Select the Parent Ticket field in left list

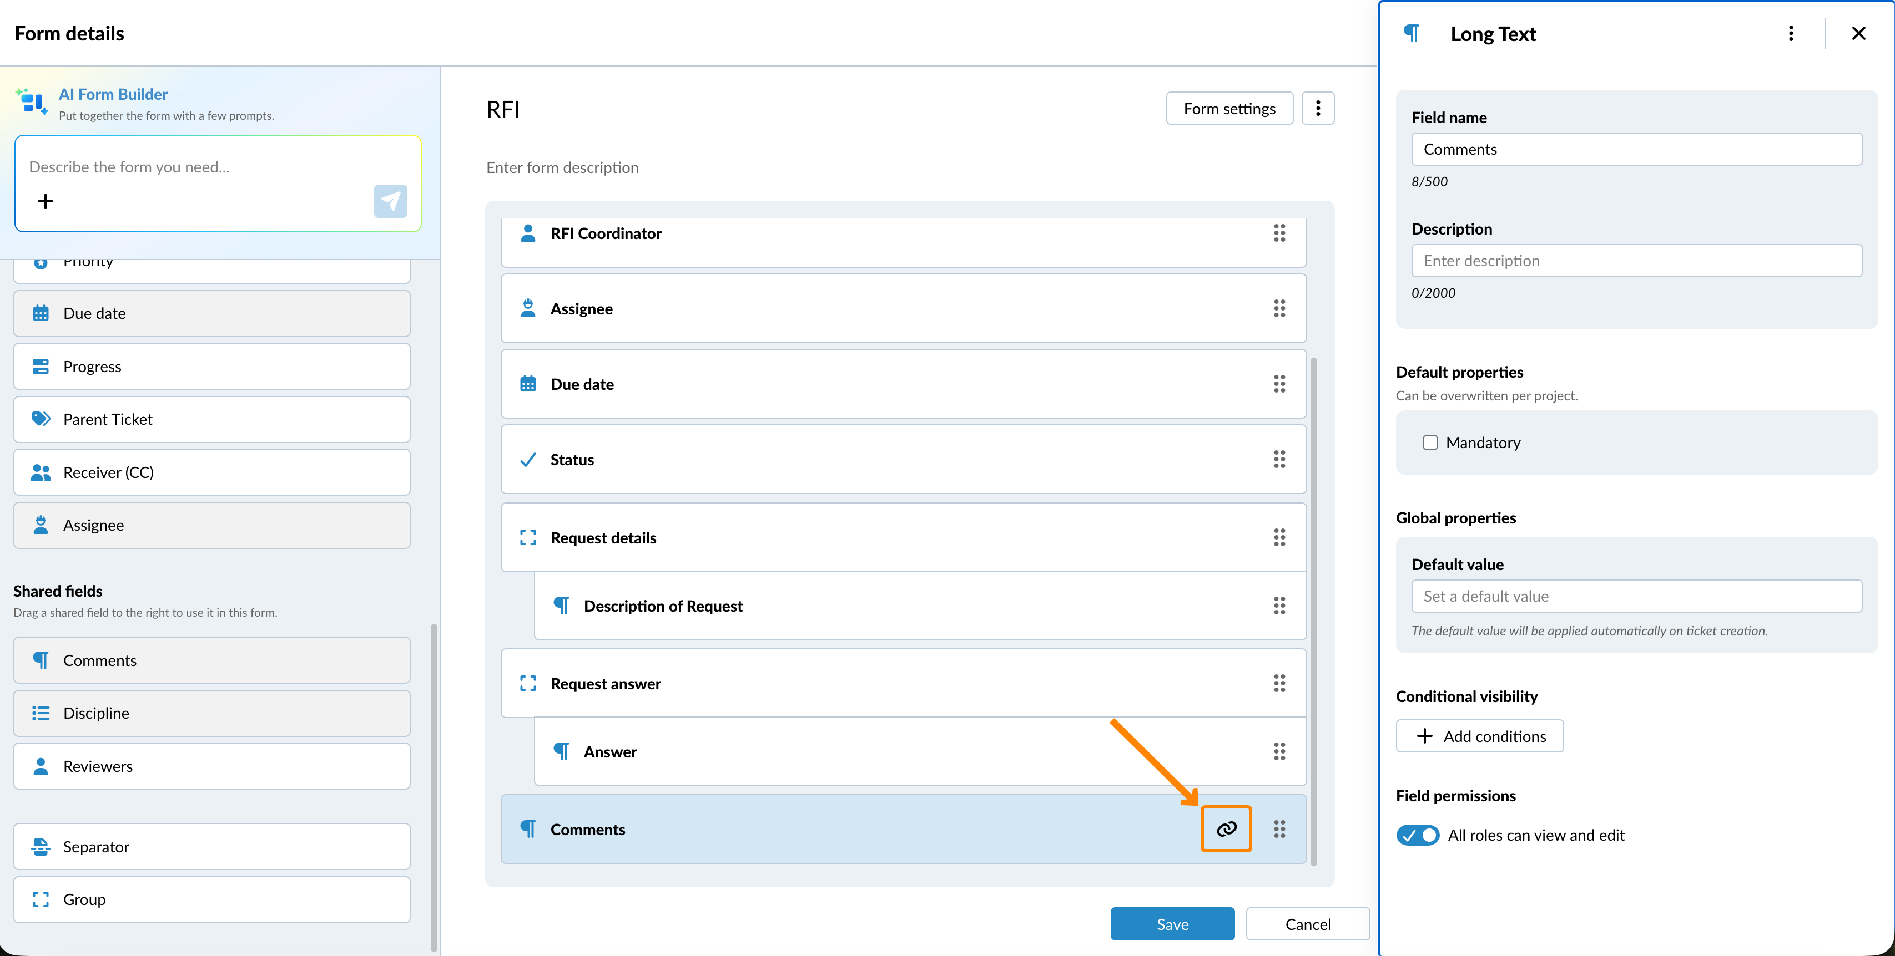212,419
